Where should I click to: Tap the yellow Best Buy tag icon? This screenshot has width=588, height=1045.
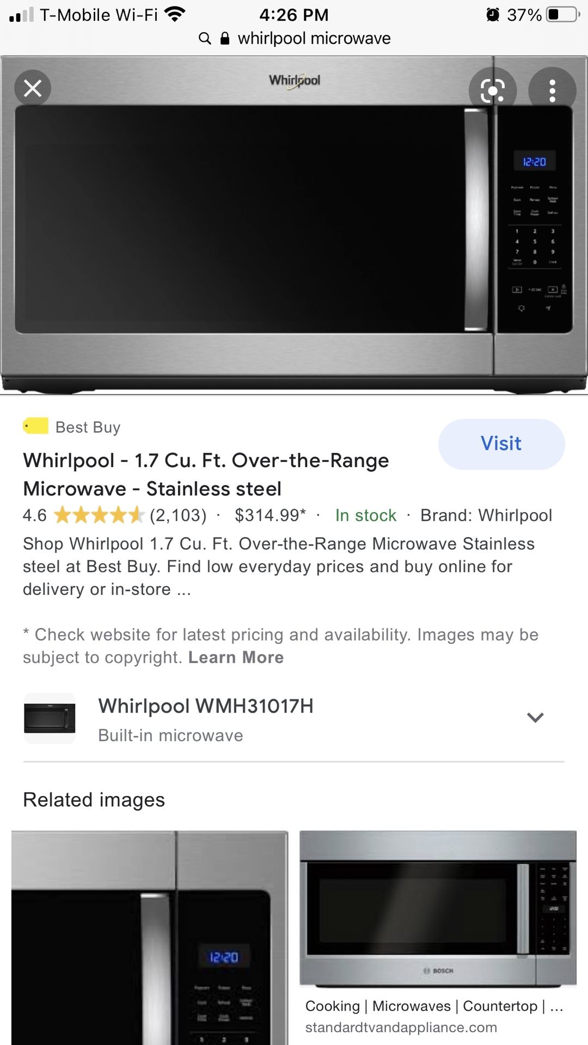tap(35, 426)
